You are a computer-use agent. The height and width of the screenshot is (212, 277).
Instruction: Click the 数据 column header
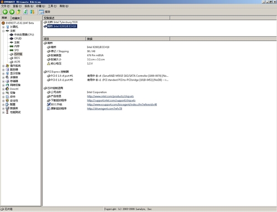[x=128, y=39]
